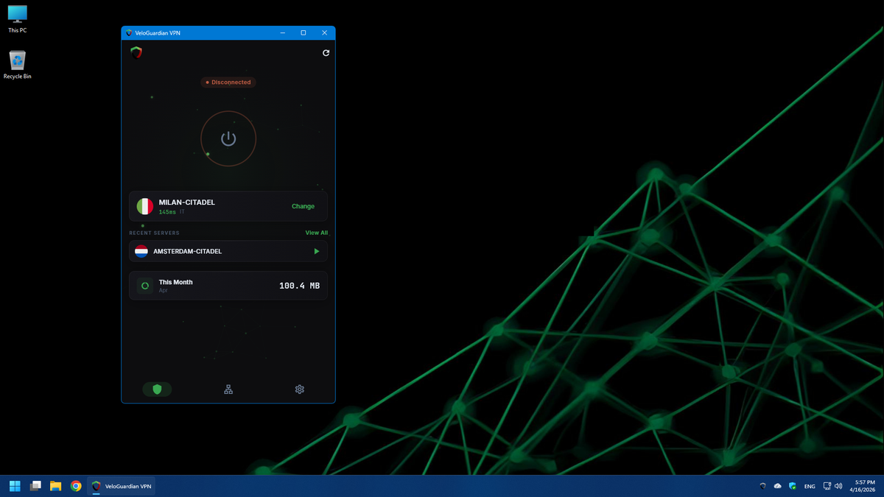Click the 145ms latency indicator

[168, 211]
